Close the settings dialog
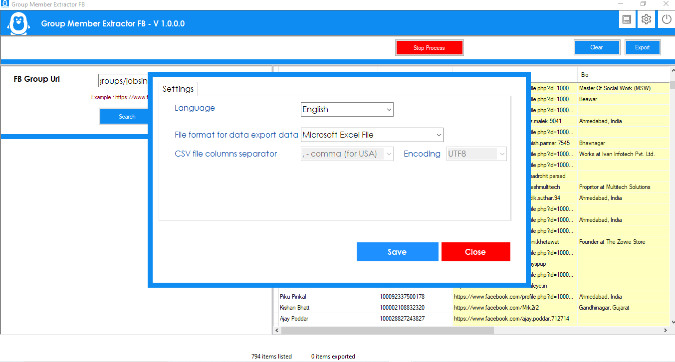This screenshot has width=675, height=362. (x=475, y=252)
